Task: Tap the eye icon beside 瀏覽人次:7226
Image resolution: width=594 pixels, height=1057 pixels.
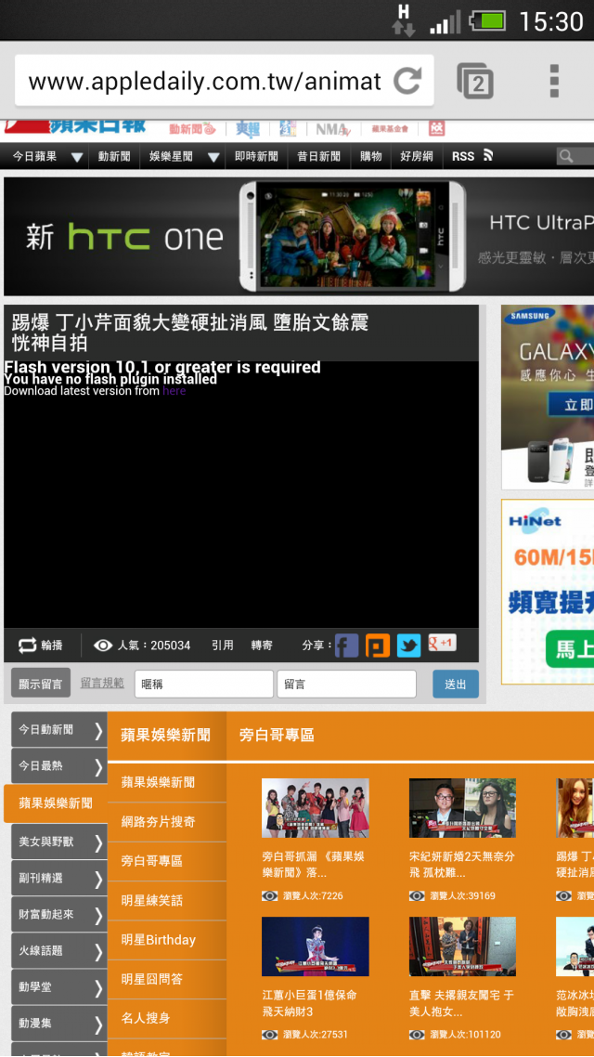Action: coord(270,896)
